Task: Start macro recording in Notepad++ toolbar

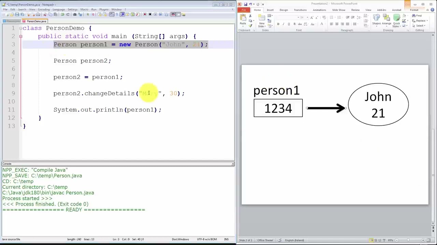Action: 144,14
